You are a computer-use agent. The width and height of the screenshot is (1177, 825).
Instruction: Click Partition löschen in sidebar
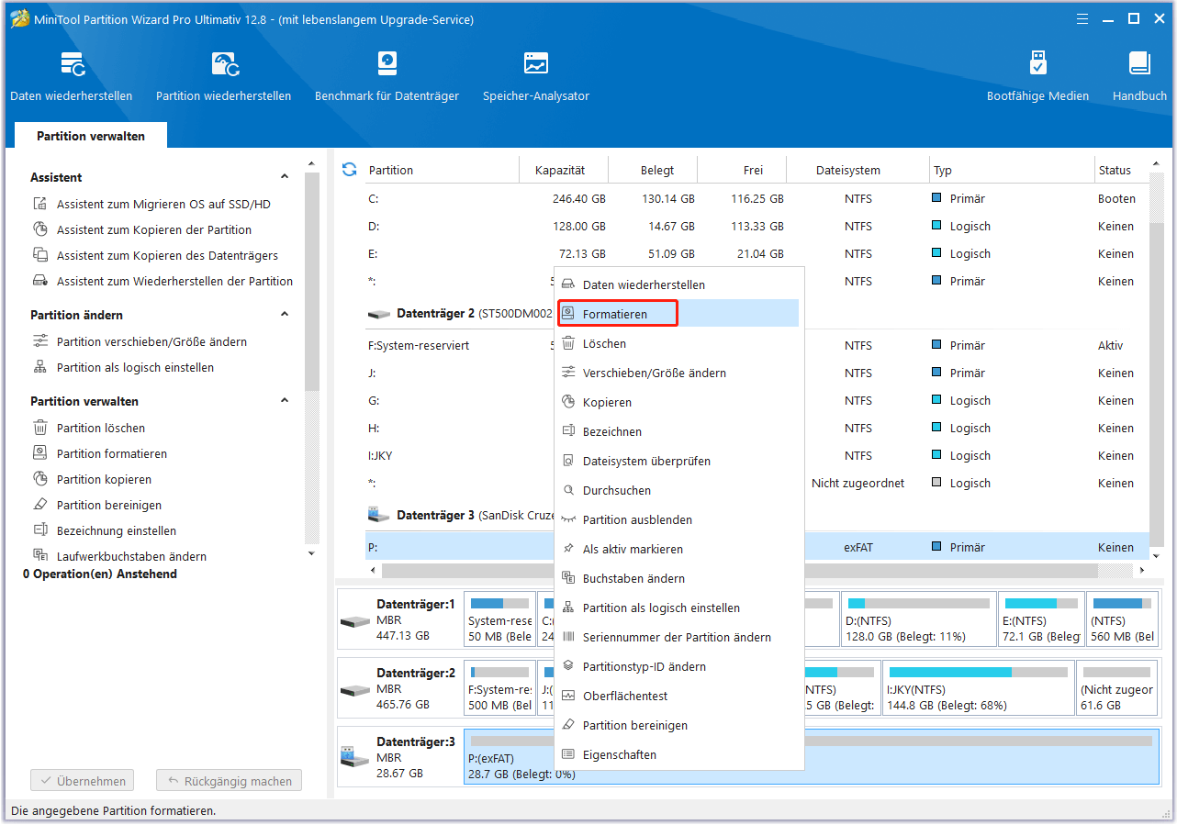[x=89, y=428]
